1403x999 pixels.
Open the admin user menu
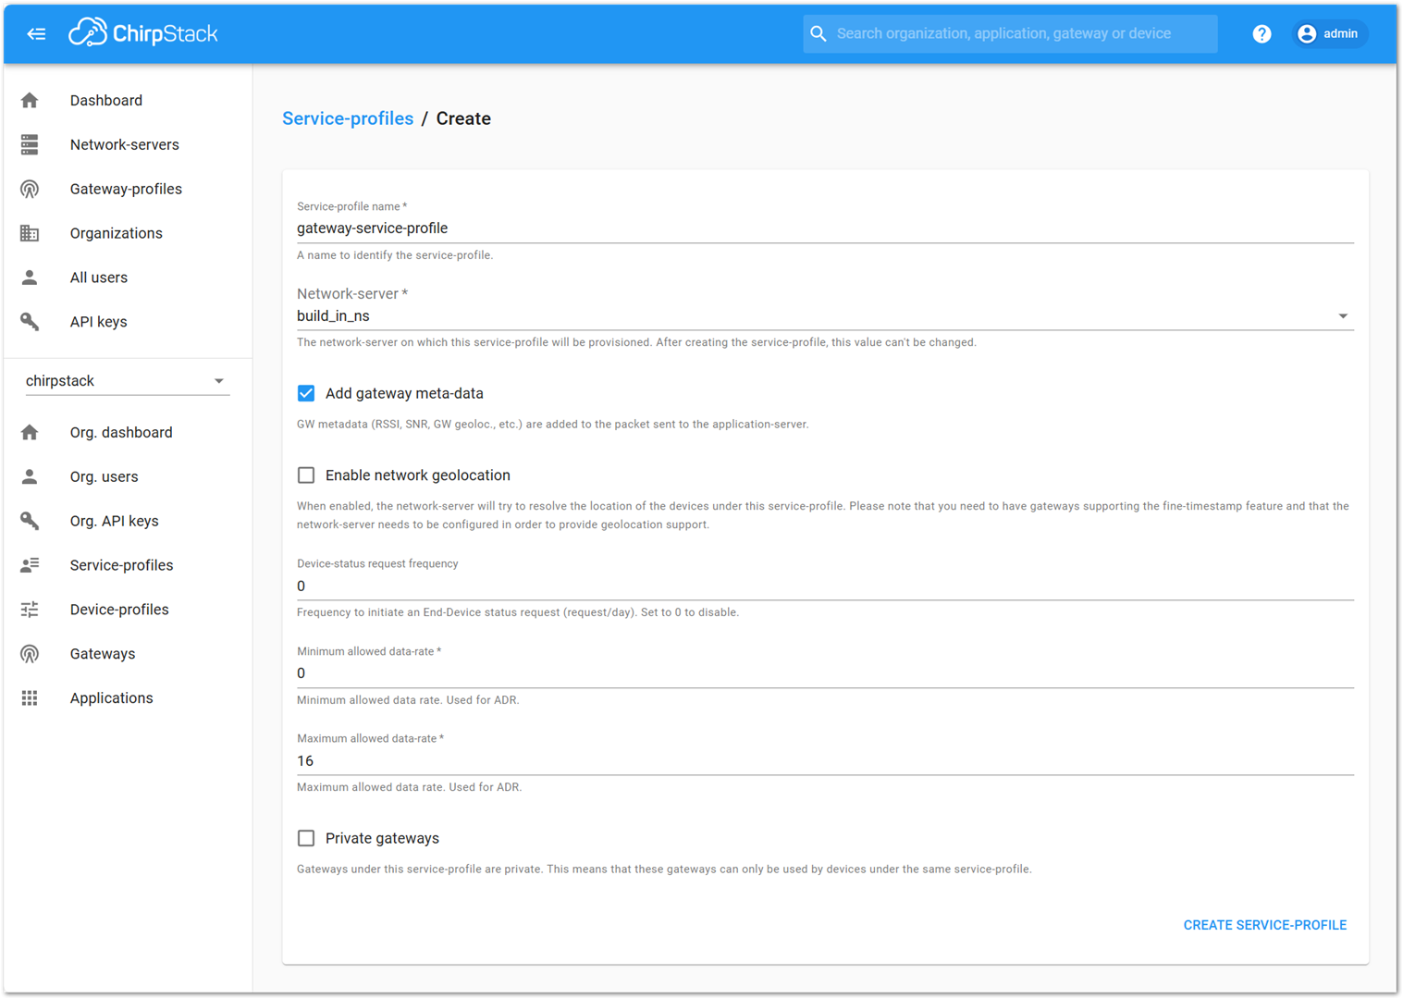[x=1328, y=34]
